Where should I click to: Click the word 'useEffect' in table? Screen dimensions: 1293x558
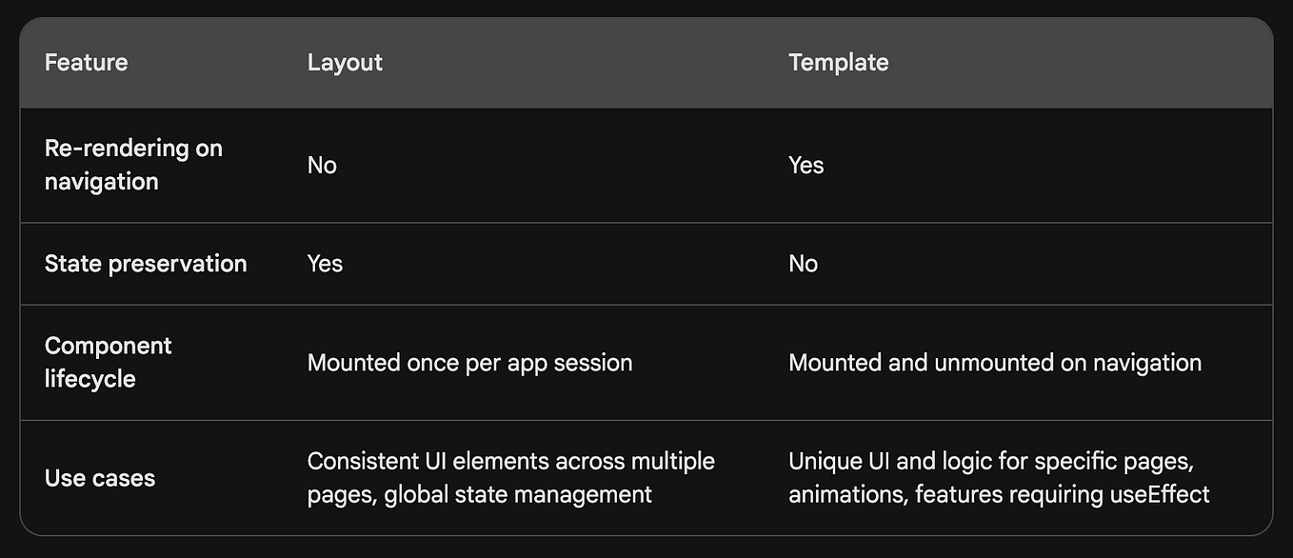pos(1161,494)
